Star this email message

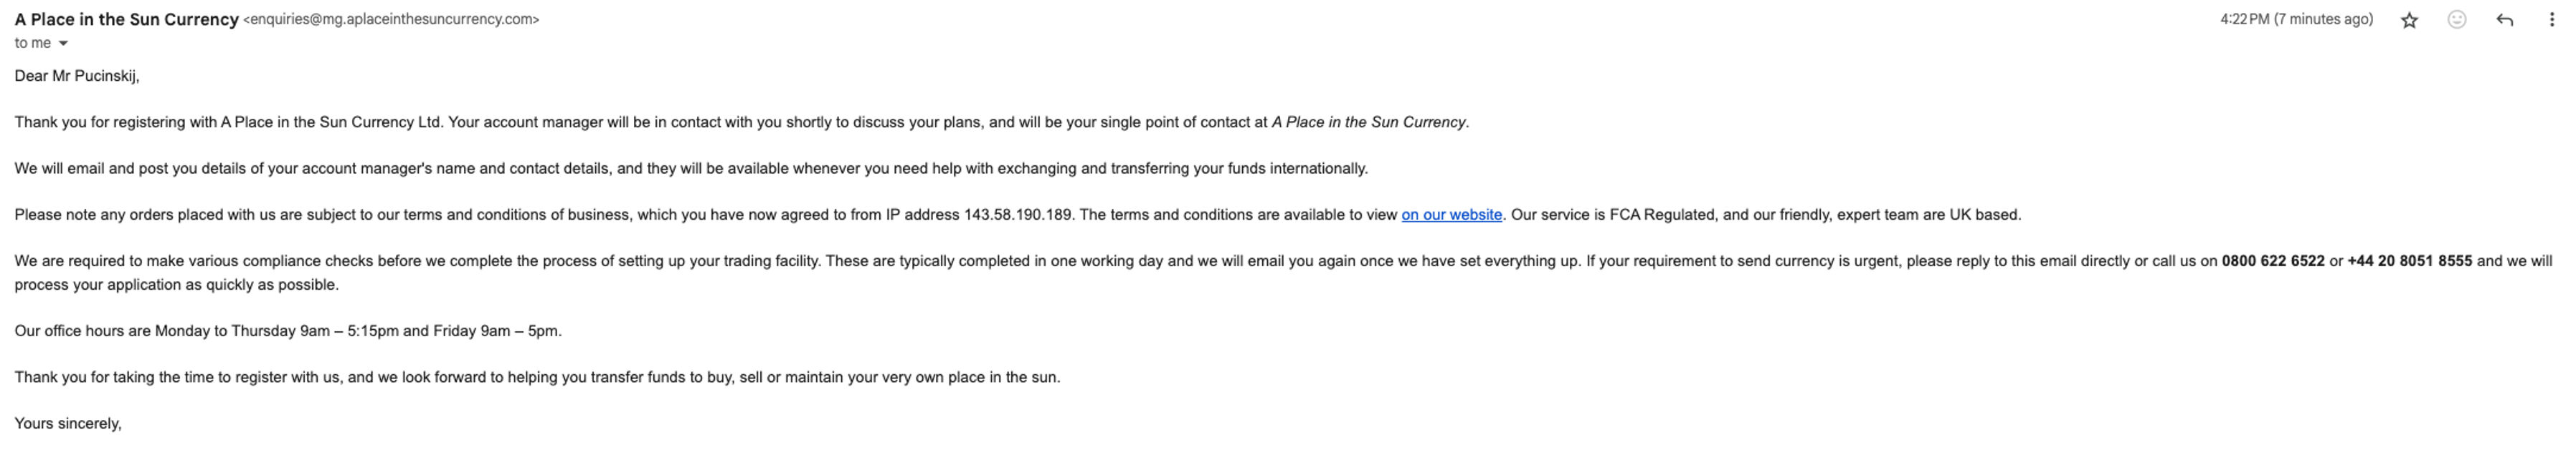[x=2409, y=20]
